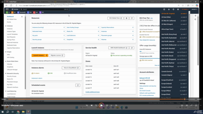Select US East (Ohio) region
The height and width of the screenshot is (114, 203).
[174, 17]
